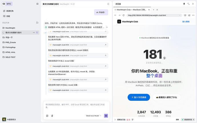Click 新建任务 to create new task
The image size is (197, 123).
(8, 11)
